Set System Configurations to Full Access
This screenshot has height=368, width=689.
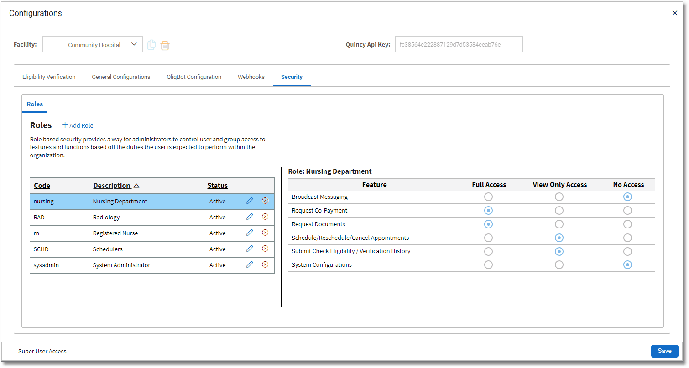[489, 265]
